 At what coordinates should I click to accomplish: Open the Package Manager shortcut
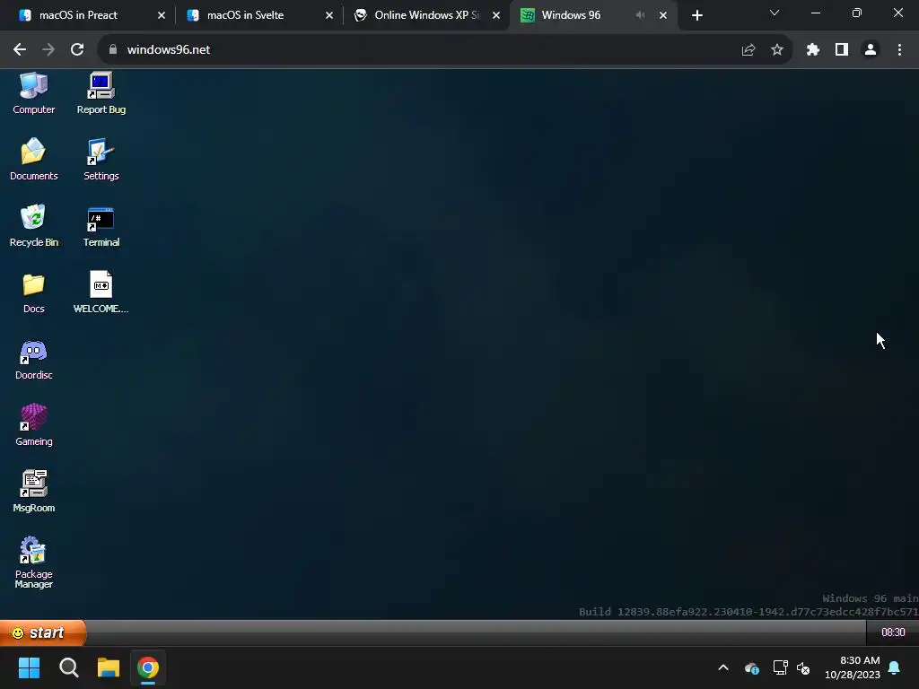tap(33, 563)
